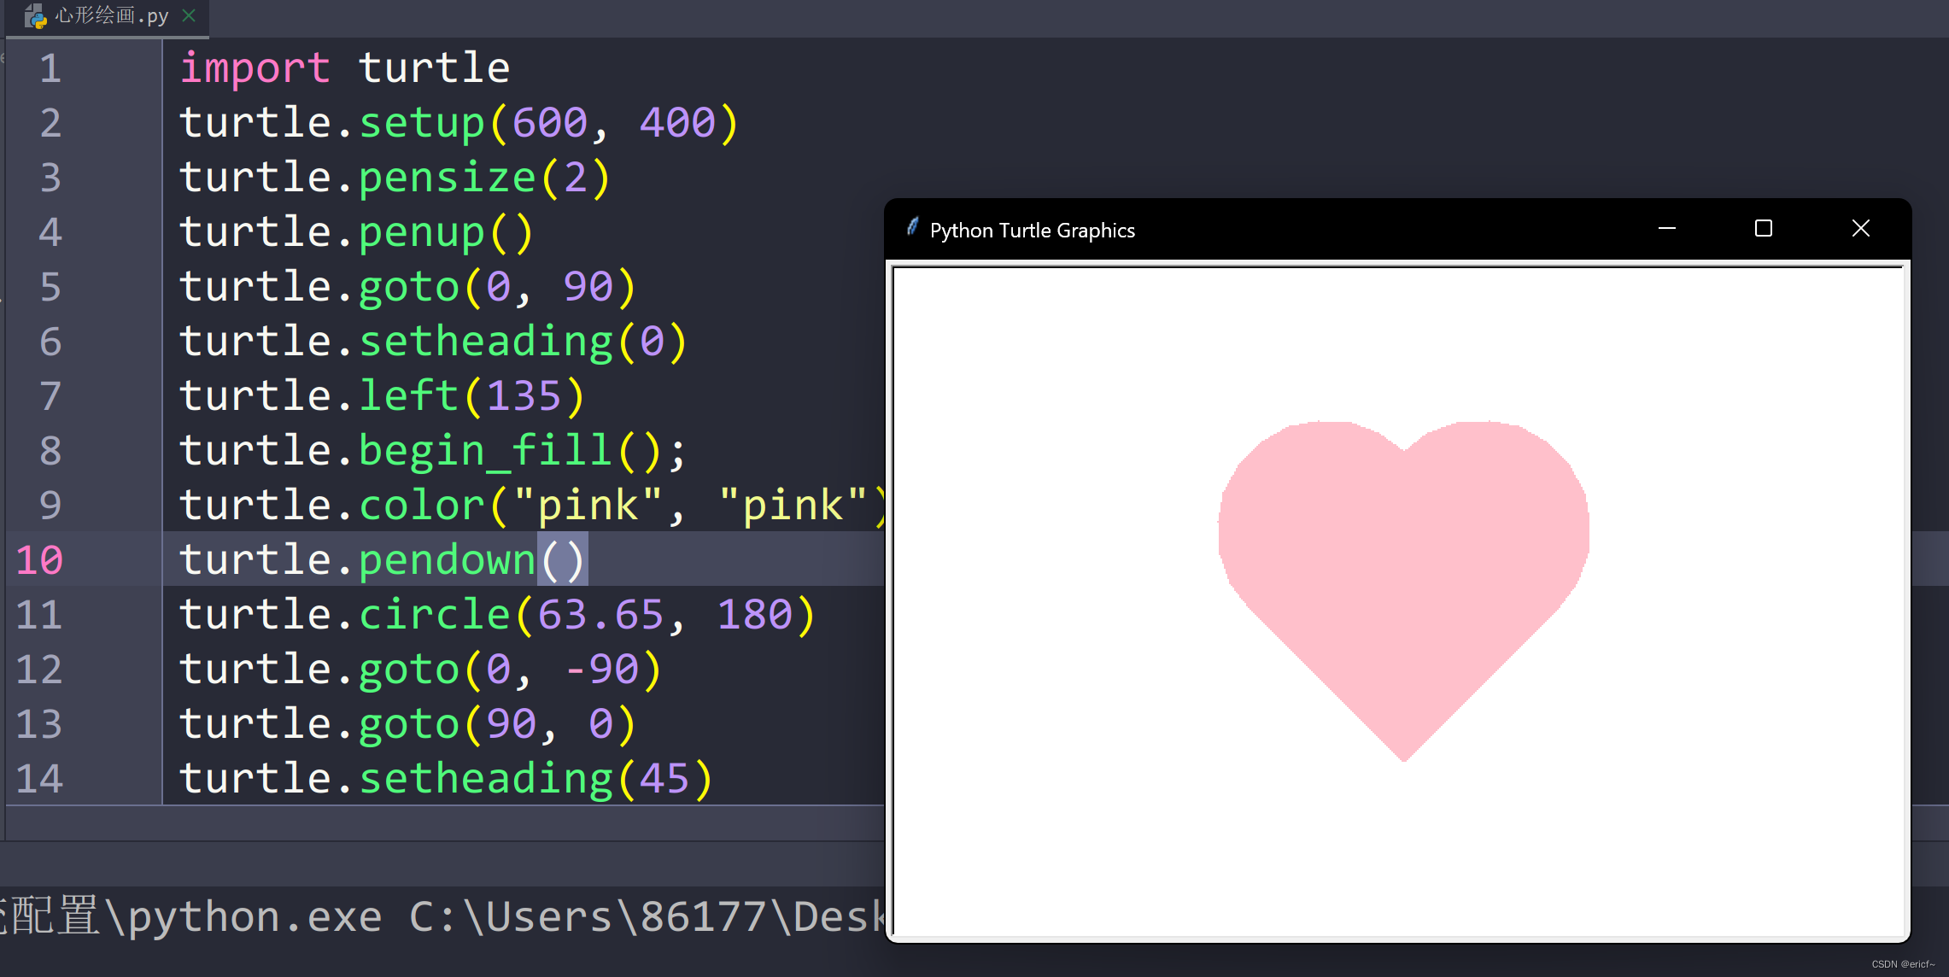
Task: Maximize the Python Turtle Graphics window
Action: tap(1763, 229)
